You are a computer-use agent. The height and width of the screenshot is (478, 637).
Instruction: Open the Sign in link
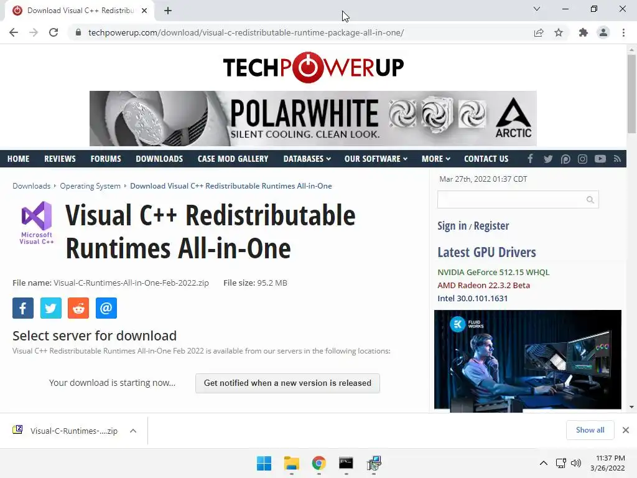(452, 225)
